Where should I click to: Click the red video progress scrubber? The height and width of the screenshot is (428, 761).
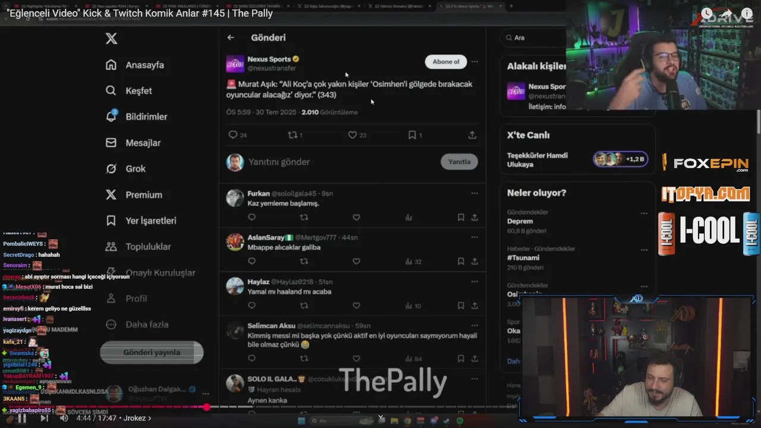point(207,407)
